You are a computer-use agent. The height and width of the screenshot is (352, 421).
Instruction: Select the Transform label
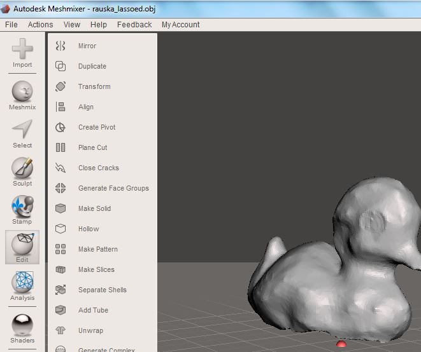94,86
